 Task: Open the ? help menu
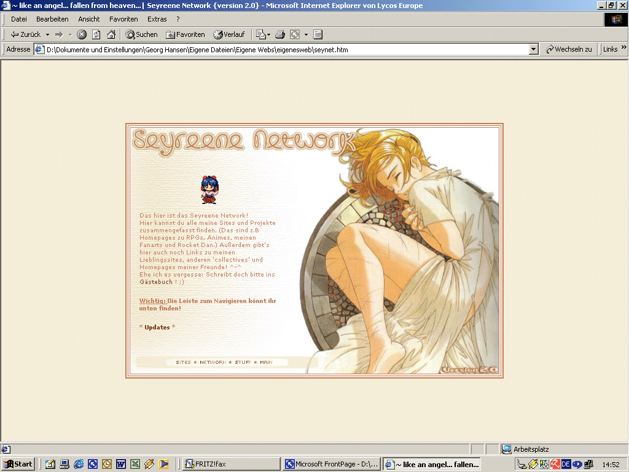178,19
